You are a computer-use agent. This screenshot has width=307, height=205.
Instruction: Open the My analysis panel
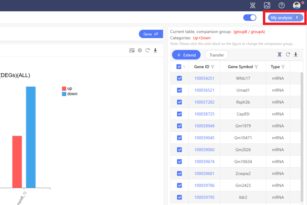pyautogui.click(x=285, y=18)
